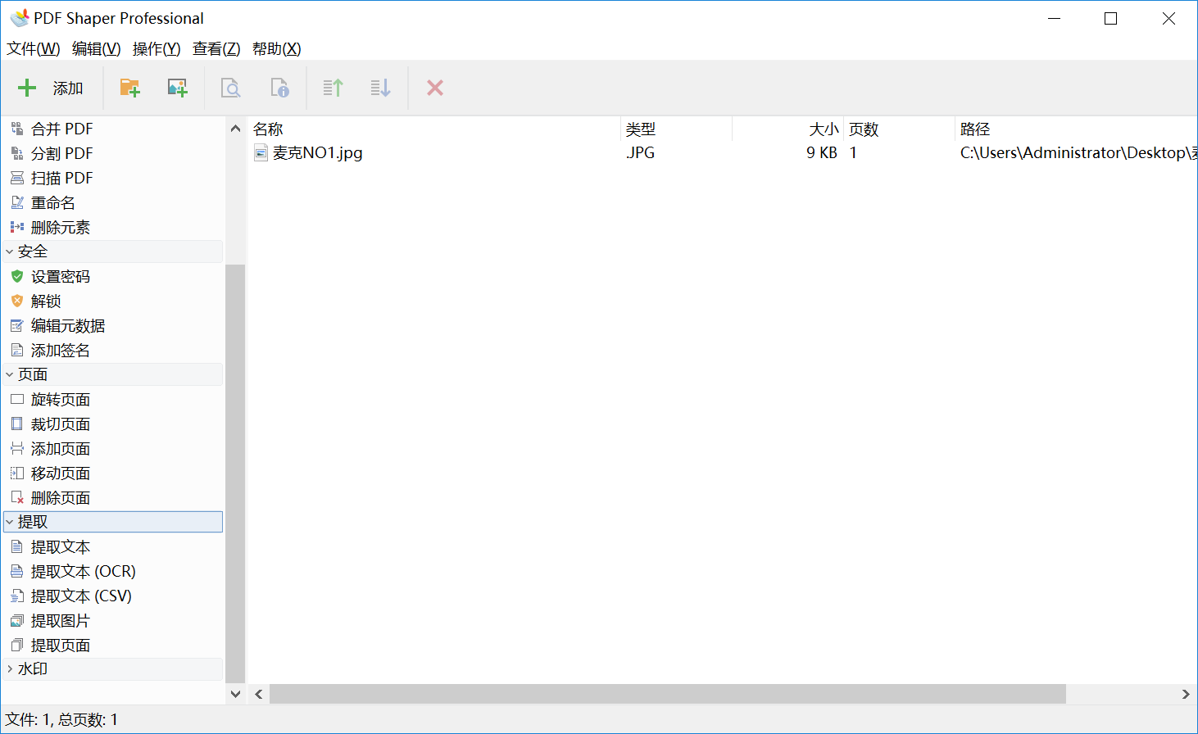This screenshot has height=734, width=1198.
Task: Open the Edit (编辑) menu
Action: coord(96,48)
